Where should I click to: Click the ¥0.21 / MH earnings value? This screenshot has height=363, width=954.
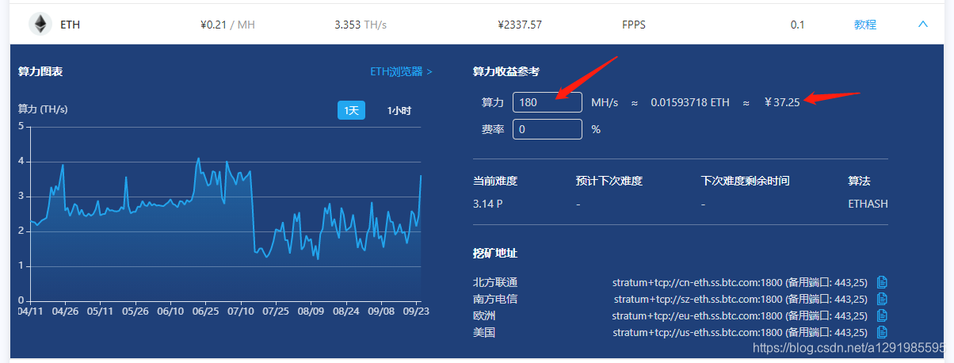pos(228,25)
